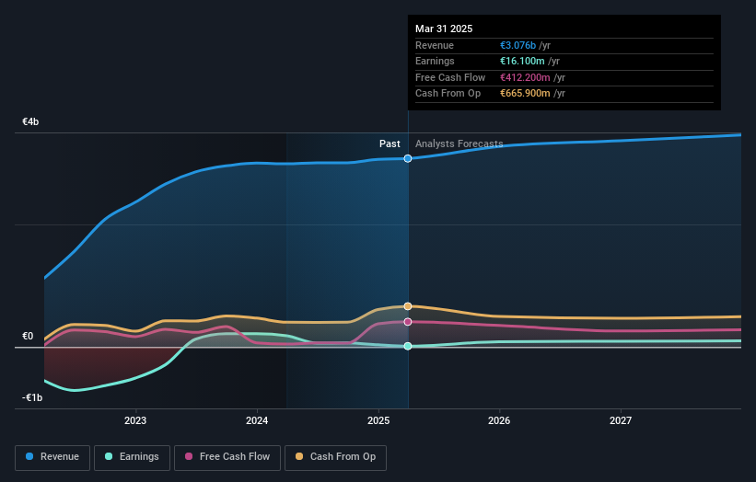Viewport: 756px width, 482px height.
Task: Toggle the Cash From Op legend button
Action: pos(335,457)
